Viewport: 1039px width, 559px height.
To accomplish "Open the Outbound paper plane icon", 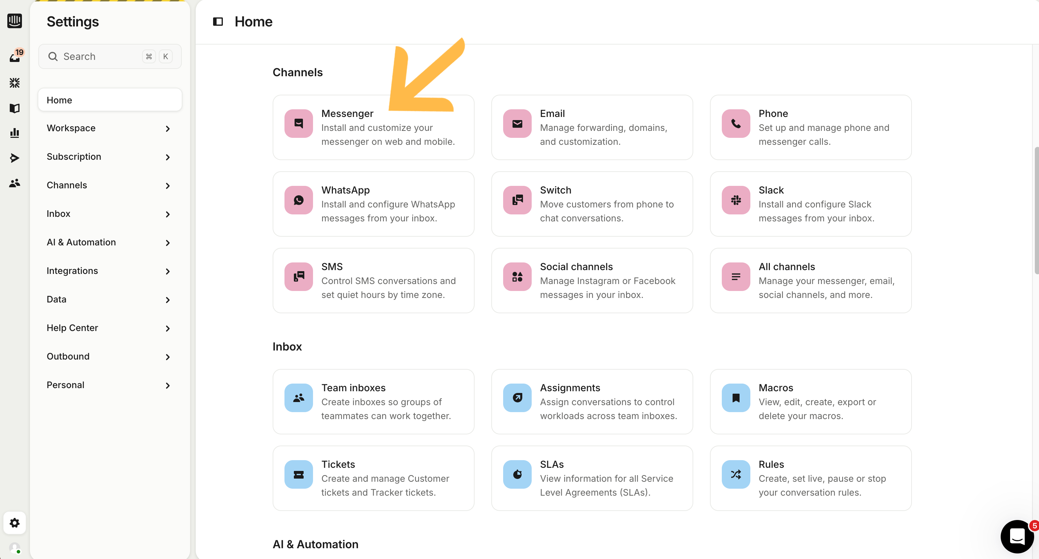I will coord(15,158).
